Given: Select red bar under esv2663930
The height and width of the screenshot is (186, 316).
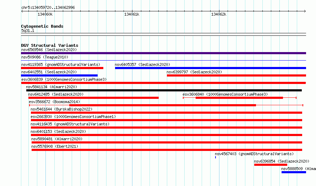Looking at the screenshot, I should point(167,120).
